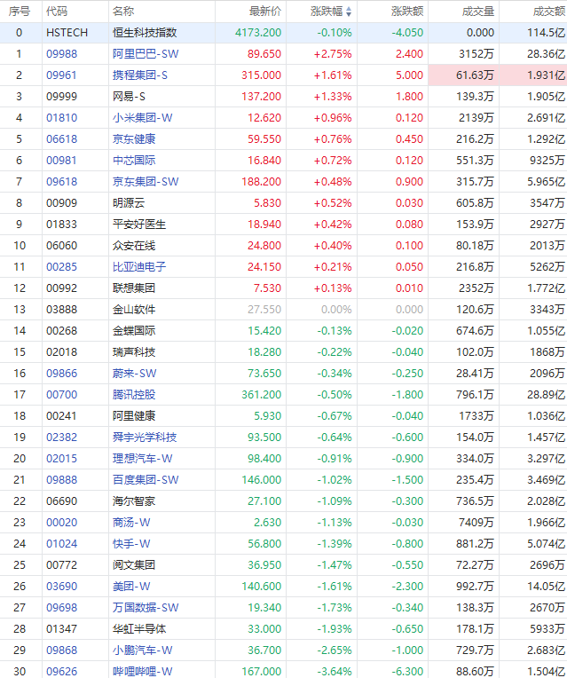Click stock code 06690 cell
567x678 pixels.
61,501
